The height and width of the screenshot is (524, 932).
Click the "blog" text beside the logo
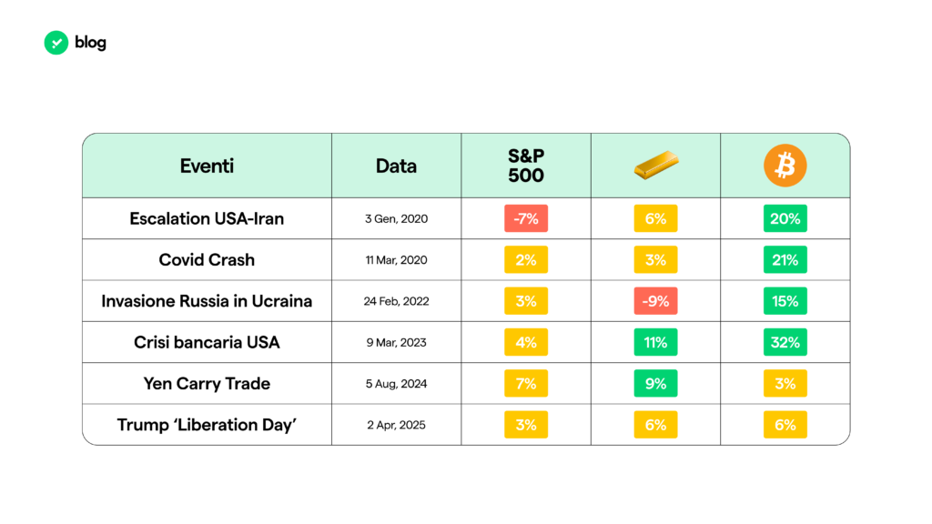click(x=91, y=43)
